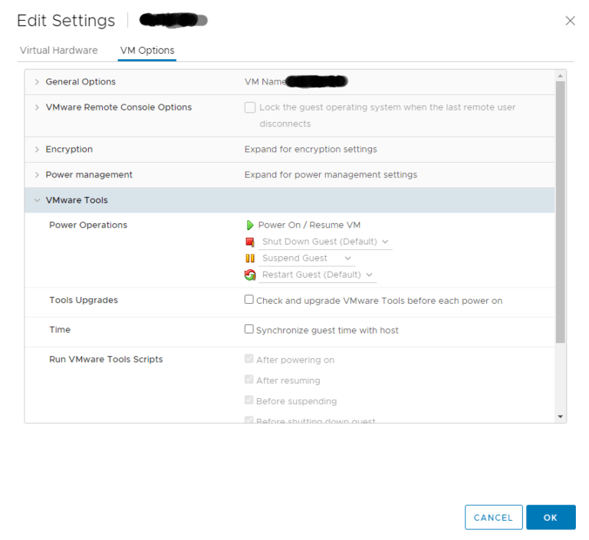Click the Power Operations label
589x540 pixels.
coord(88,225)
